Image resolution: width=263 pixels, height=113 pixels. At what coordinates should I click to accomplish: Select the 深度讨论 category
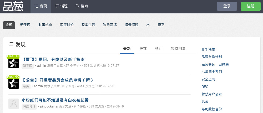(67, 25)
